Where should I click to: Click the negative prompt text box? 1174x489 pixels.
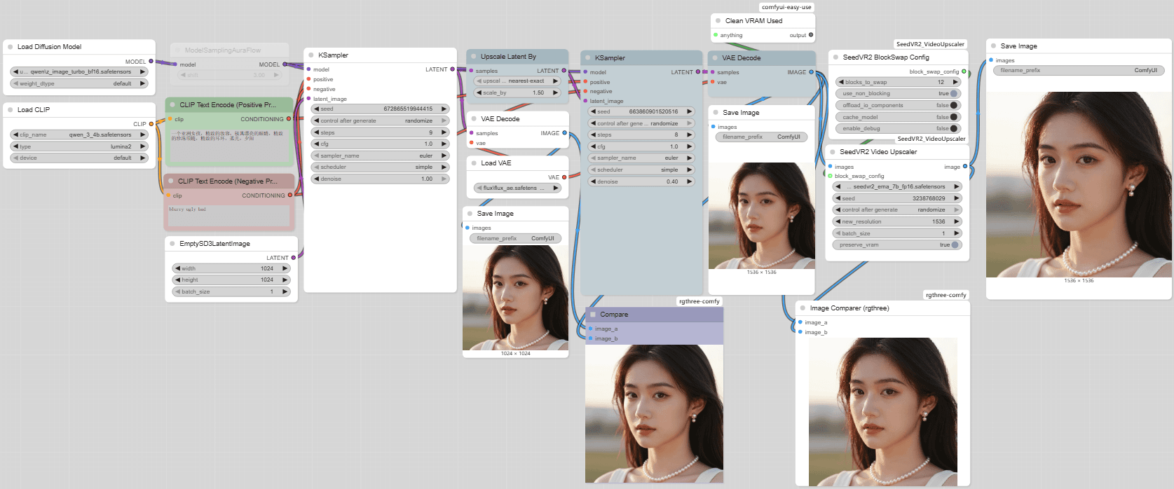click(228, 216)
